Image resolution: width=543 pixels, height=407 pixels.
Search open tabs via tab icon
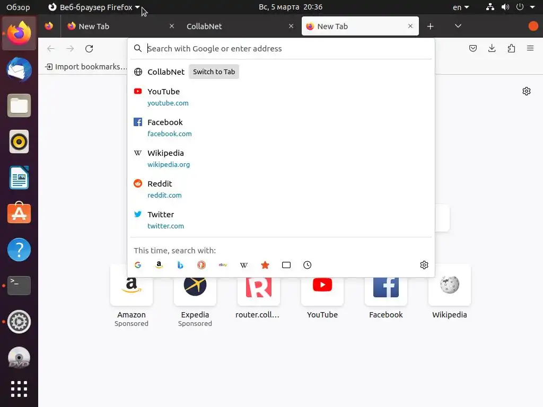point(286,265)
